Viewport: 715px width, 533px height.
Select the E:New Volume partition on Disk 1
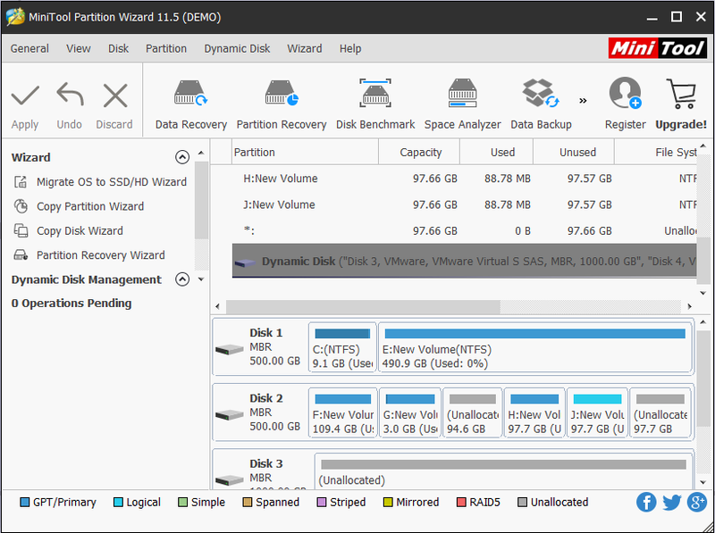click(x=534, y=347)
